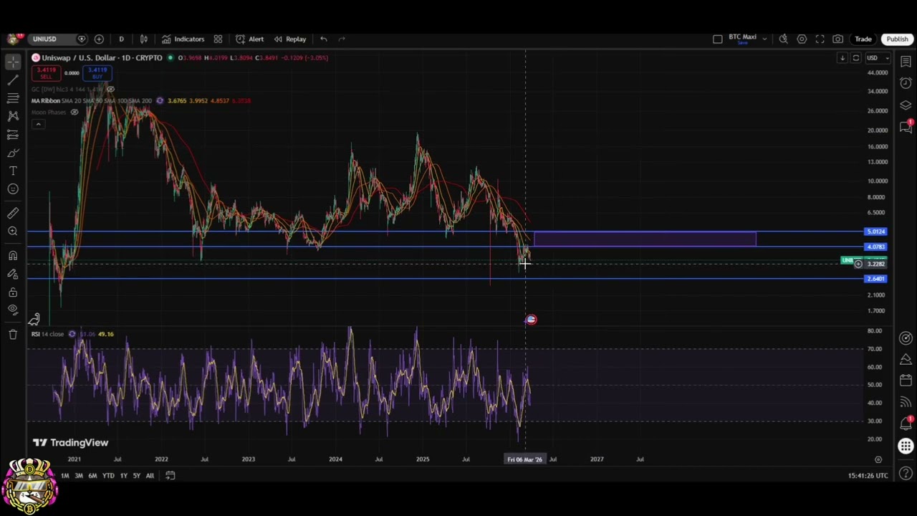Open the USD currency dropdown
The height and width of the screenshot is (516, 917).
point(877,57)
